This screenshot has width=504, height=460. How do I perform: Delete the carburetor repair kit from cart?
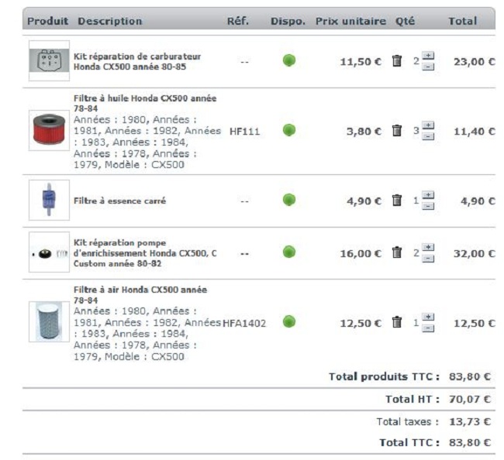pos(397,61)
